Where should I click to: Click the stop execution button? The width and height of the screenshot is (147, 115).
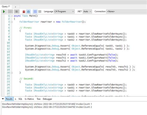16,11
